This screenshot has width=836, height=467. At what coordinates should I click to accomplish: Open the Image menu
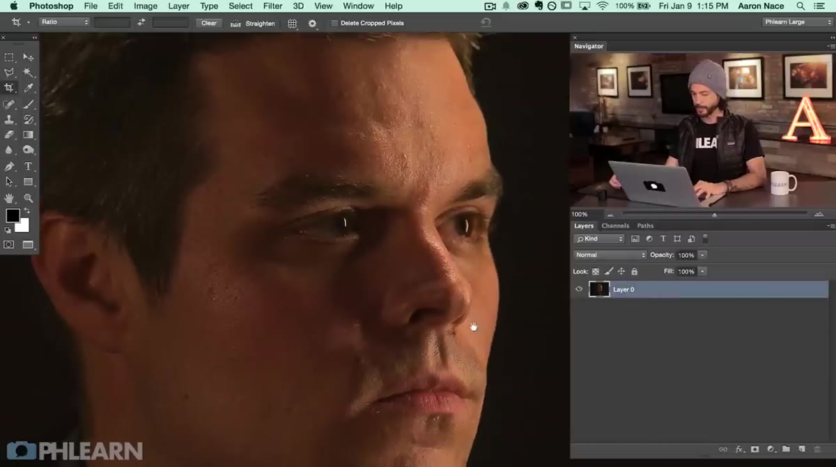point(146,6)
